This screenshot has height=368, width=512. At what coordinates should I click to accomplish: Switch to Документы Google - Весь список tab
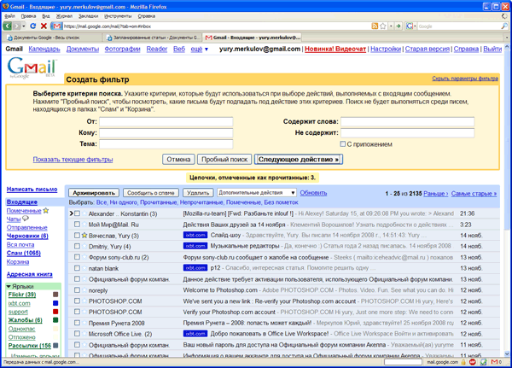pos(52,38)
